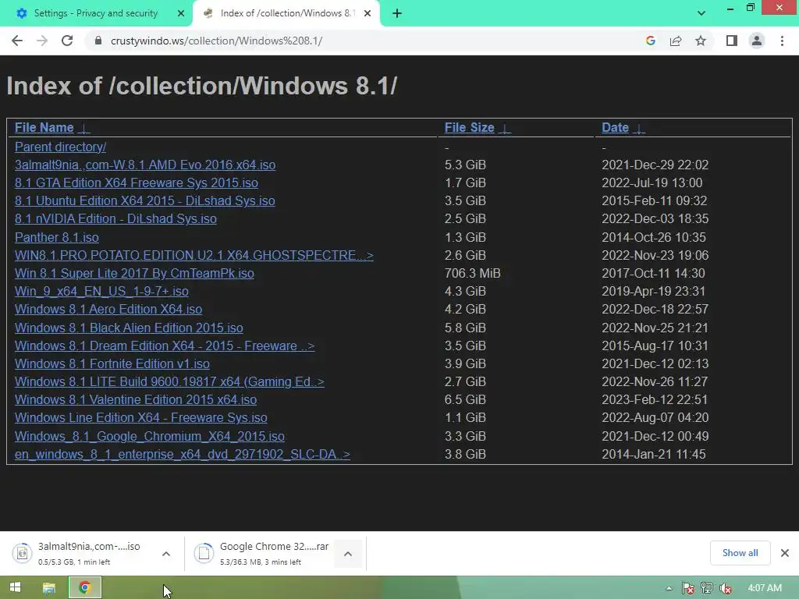Viewport: 799px width, 599px height.
Task: Open Parent directory link
Action: [60, 147]
